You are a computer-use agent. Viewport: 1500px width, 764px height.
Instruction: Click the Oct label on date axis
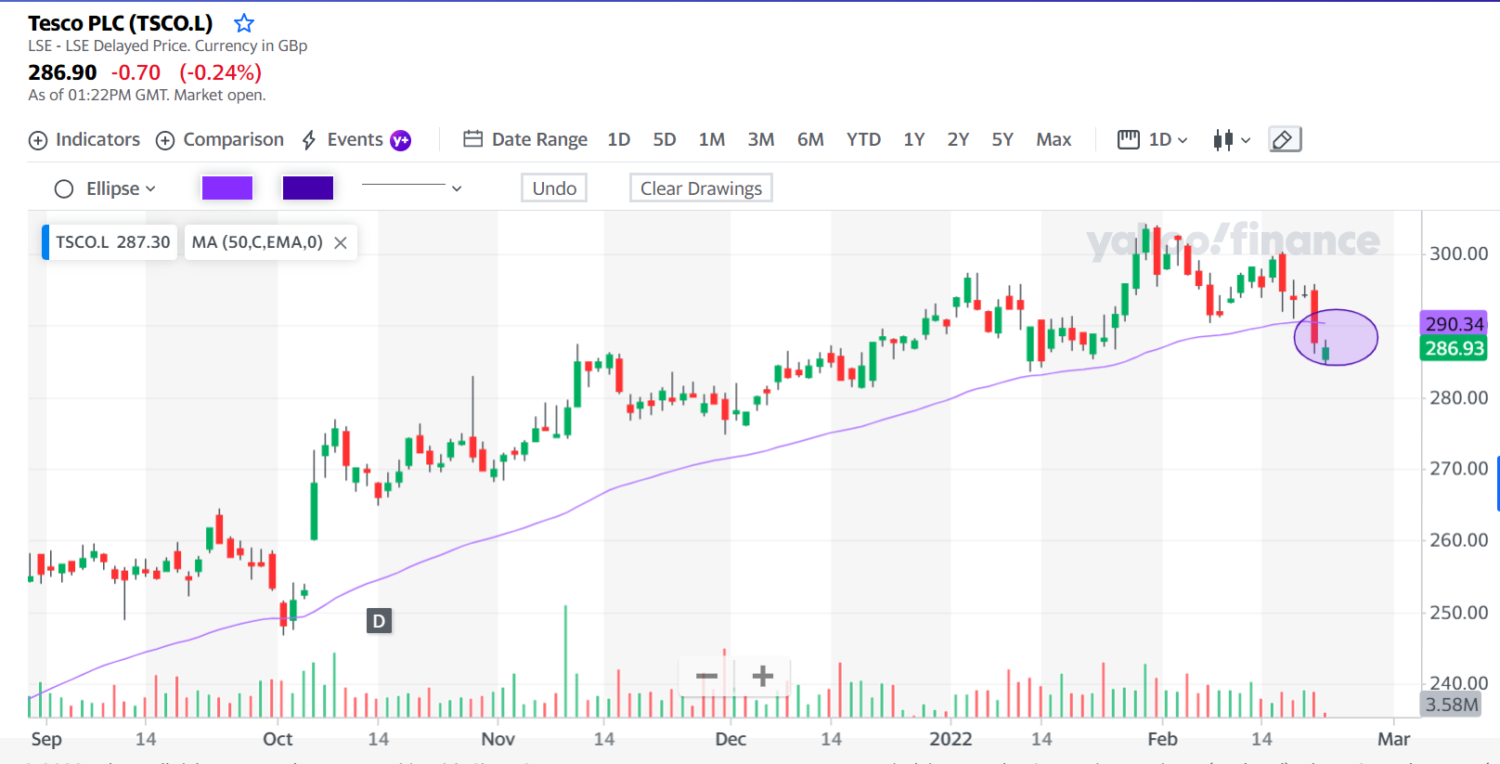click(x=278, y=739)
